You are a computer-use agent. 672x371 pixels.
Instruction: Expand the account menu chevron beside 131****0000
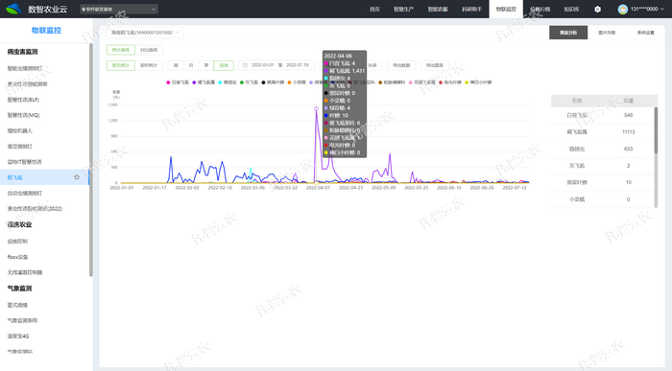(x=662, y=9)
